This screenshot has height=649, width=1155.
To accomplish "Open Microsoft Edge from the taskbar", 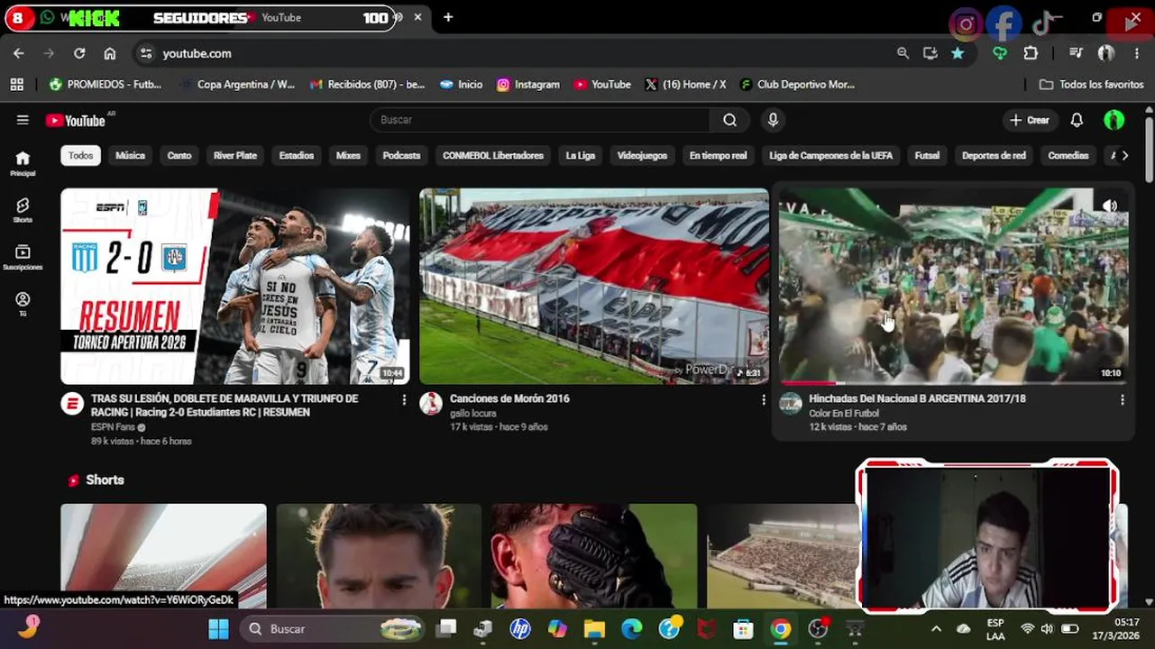I will coord(631,629).
